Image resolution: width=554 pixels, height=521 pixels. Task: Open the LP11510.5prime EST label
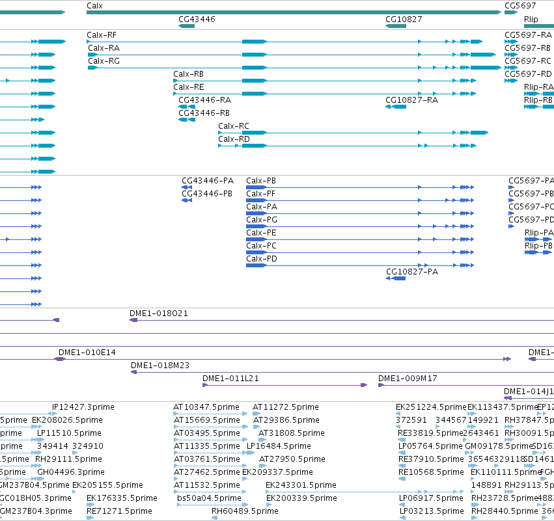point(69,433)
